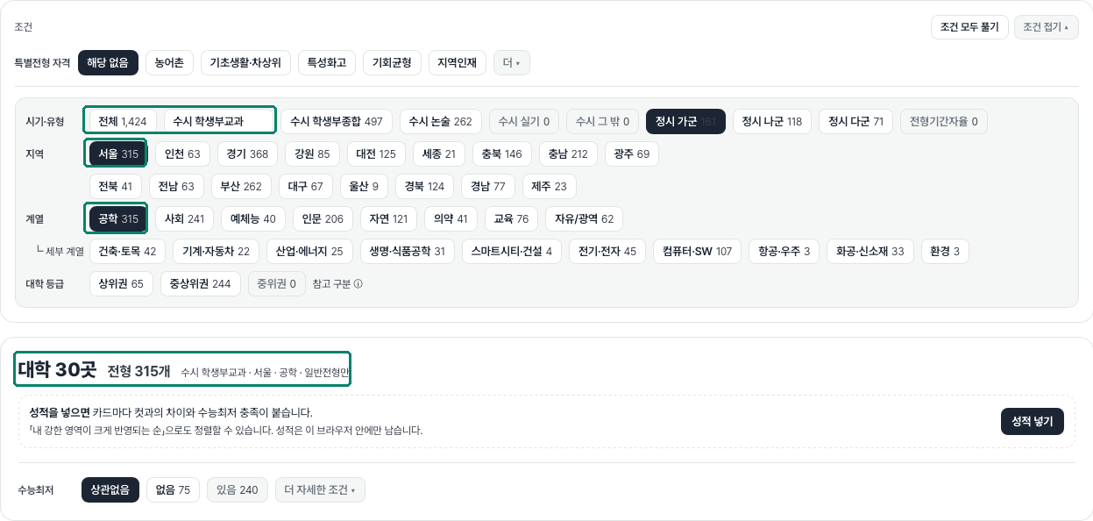Select 상위권 65 university tier
Image resolution: width=1093 pixels, height=521 pixels.
(121, 284)
